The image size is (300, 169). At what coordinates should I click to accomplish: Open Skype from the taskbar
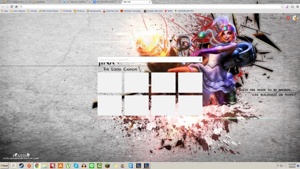(x=76, y=166)
